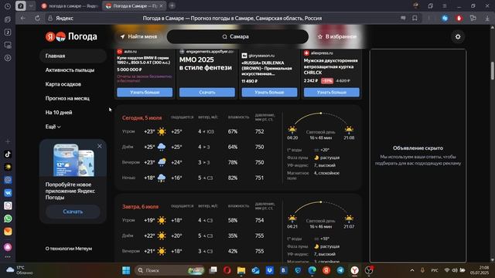
Task: Open Microsoft Edge from taskbar
Action: [x=312, y=270]
